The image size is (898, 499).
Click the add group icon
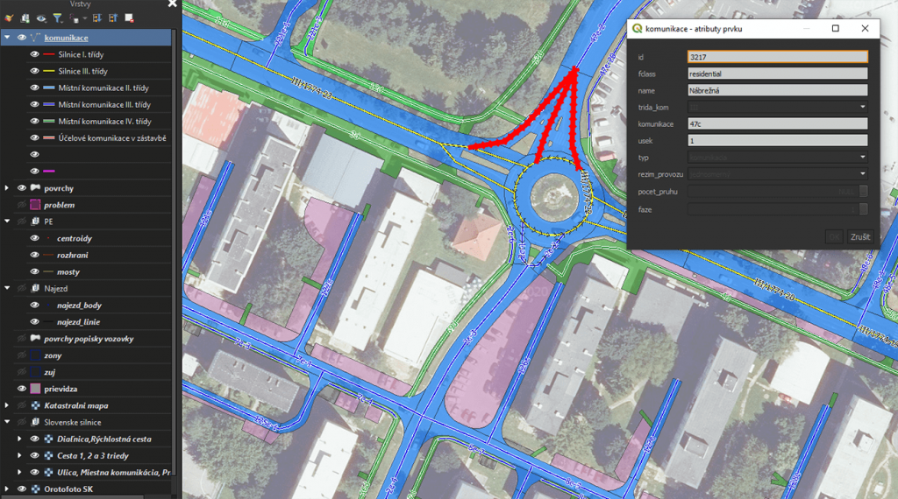(x=25, y=18)
